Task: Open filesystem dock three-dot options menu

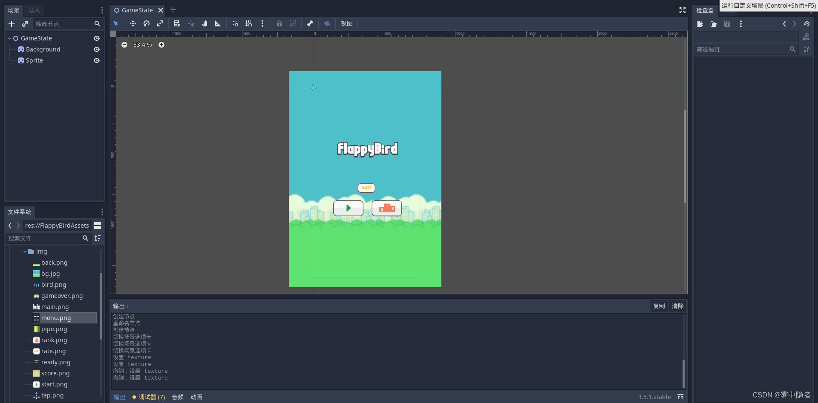Action: (x=102, y=212)
